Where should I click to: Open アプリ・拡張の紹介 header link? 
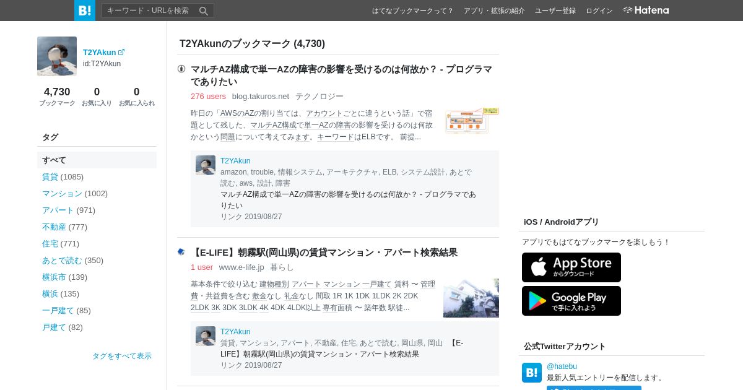(x=494, y=11)
